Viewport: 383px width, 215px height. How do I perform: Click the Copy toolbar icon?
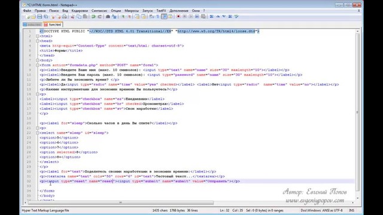point(79,17)
